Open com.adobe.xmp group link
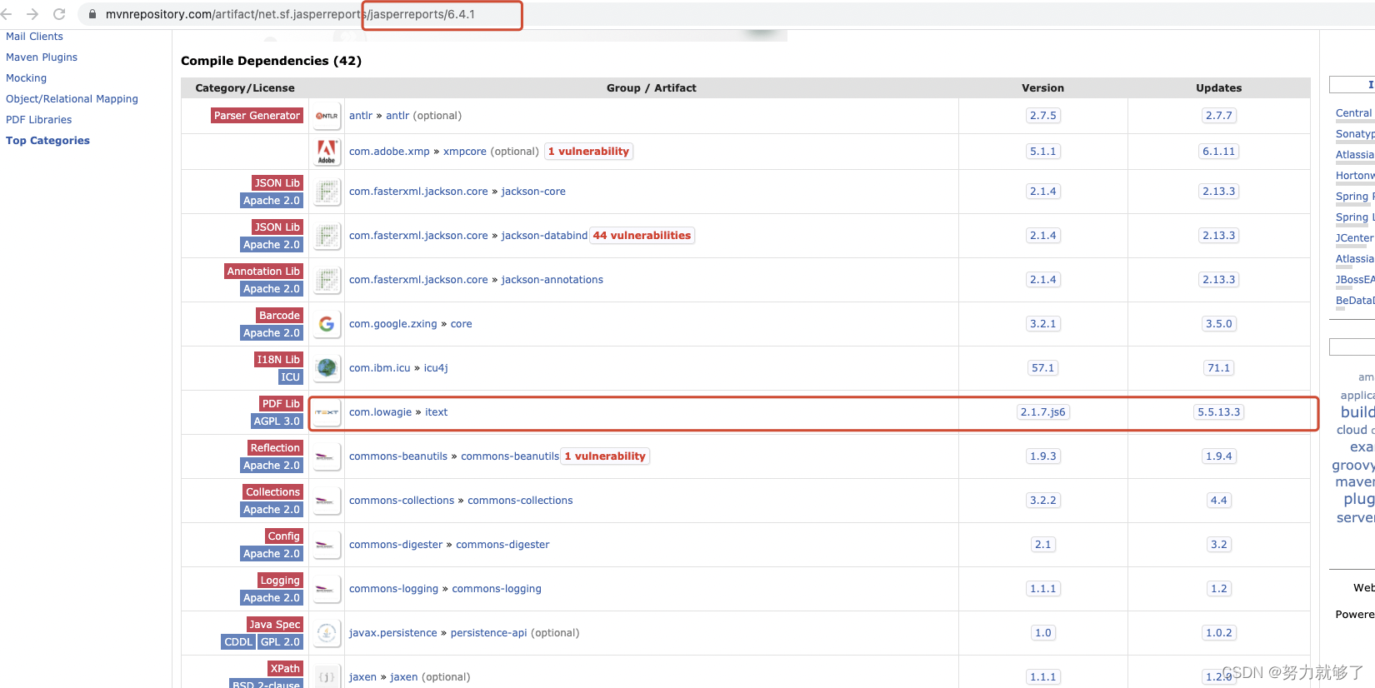 [x=389, y=152]
